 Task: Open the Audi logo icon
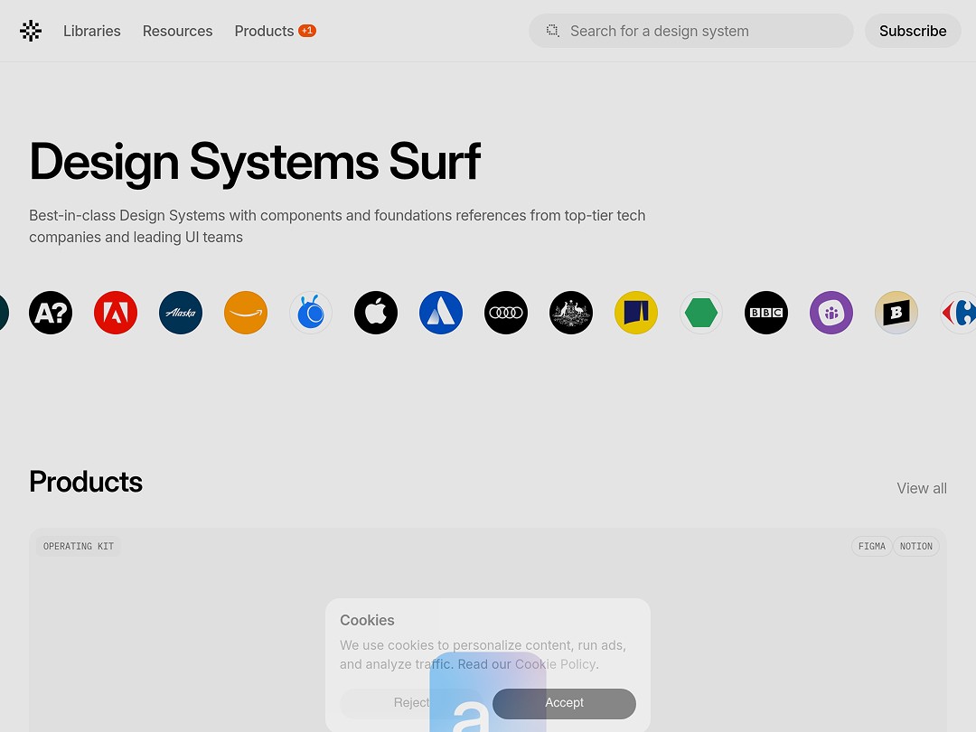pos(506,313)
